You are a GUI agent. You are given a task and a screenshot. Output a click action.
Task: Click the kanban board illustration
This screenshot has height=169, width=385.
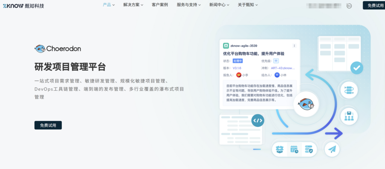340,54
